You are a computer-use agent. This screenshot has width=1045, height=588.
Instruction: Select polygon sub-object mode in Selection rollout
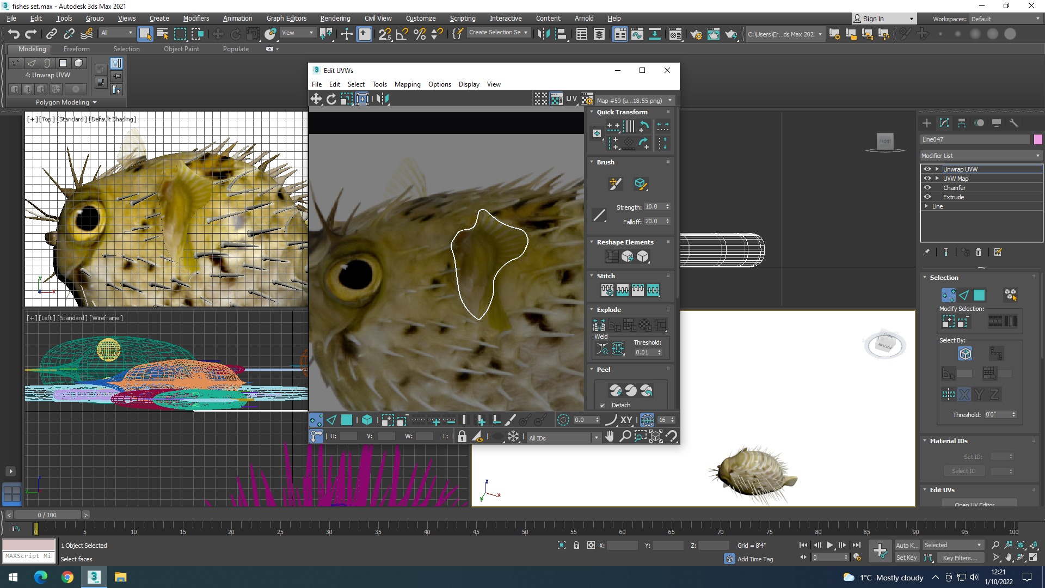tap(979, 295)
